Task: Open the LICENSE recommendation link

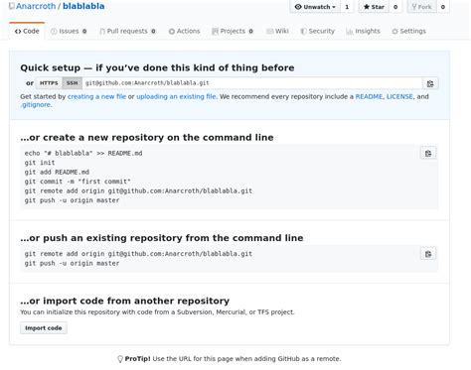Action: tap(399, 96)
